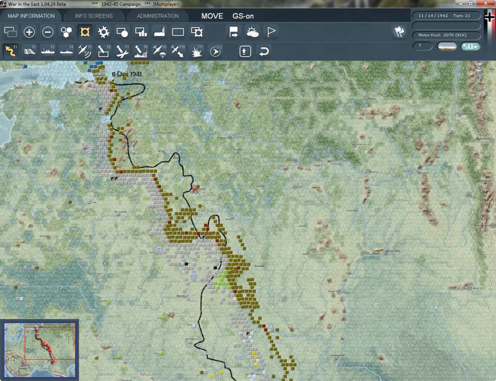Select Air transport mode (F9) parachute icon
The width and height of the screenshot is (496, 381).
click(159, 51)
